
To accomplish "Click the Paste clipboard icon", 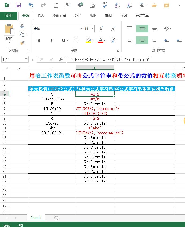I will [10, 29].
